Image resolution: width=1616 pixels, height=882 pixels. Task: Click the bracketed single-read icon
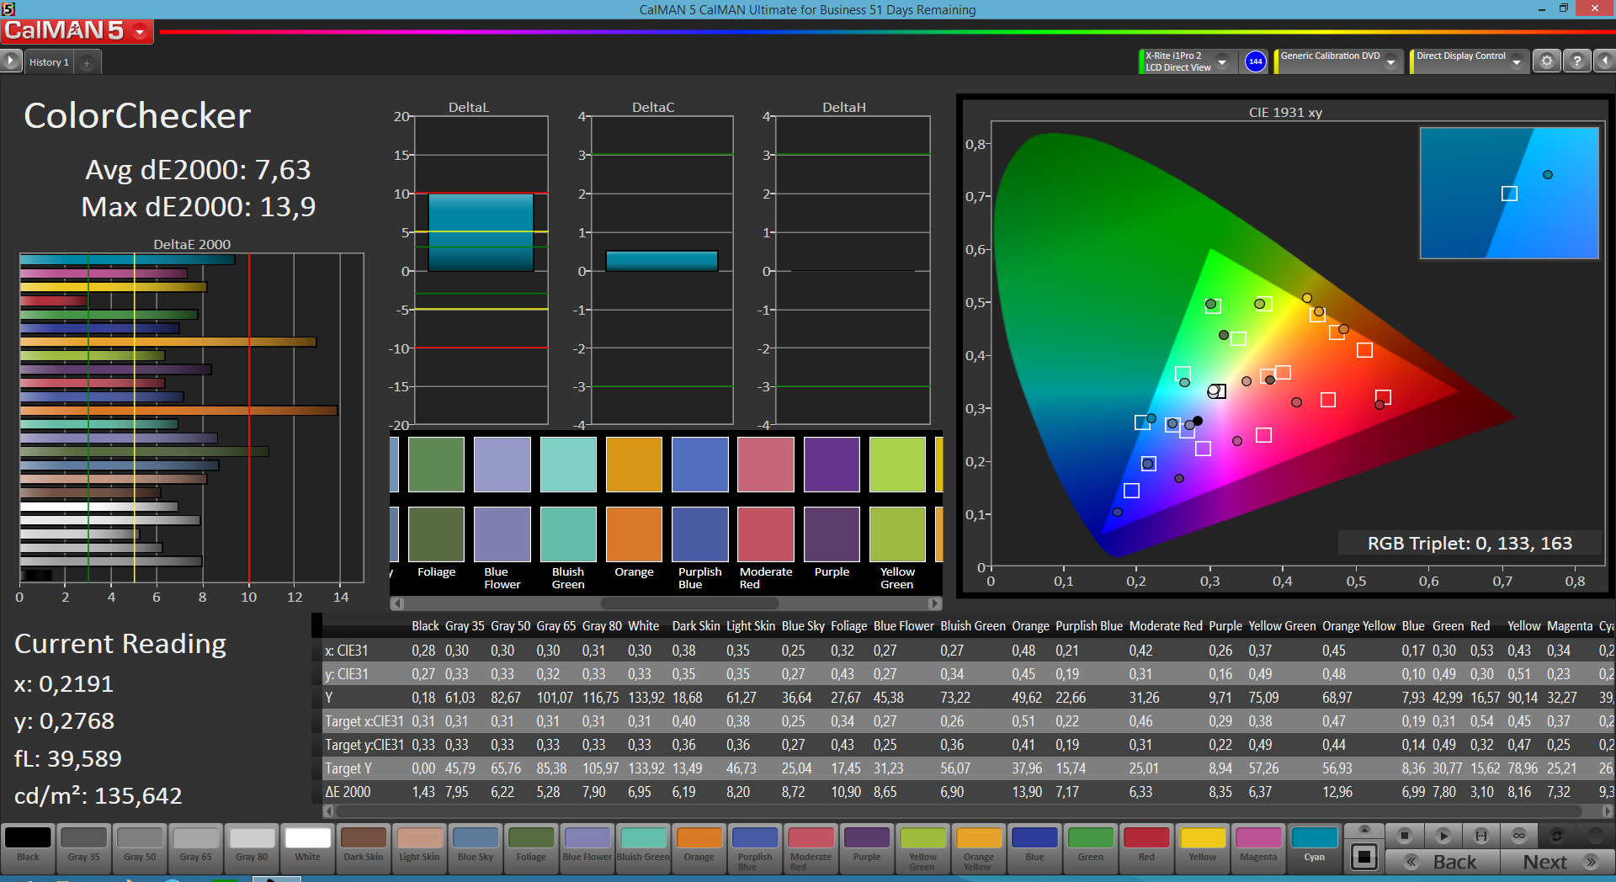tap(1480, 836)
